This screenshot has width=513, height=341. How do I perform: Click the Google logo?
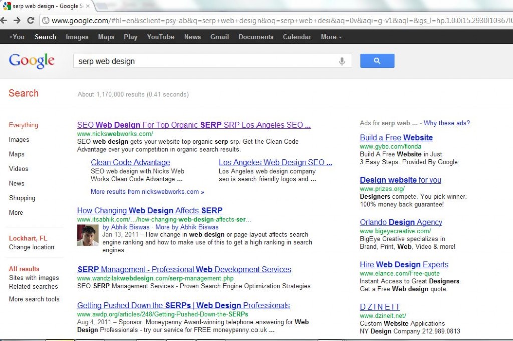pos(32,61)
